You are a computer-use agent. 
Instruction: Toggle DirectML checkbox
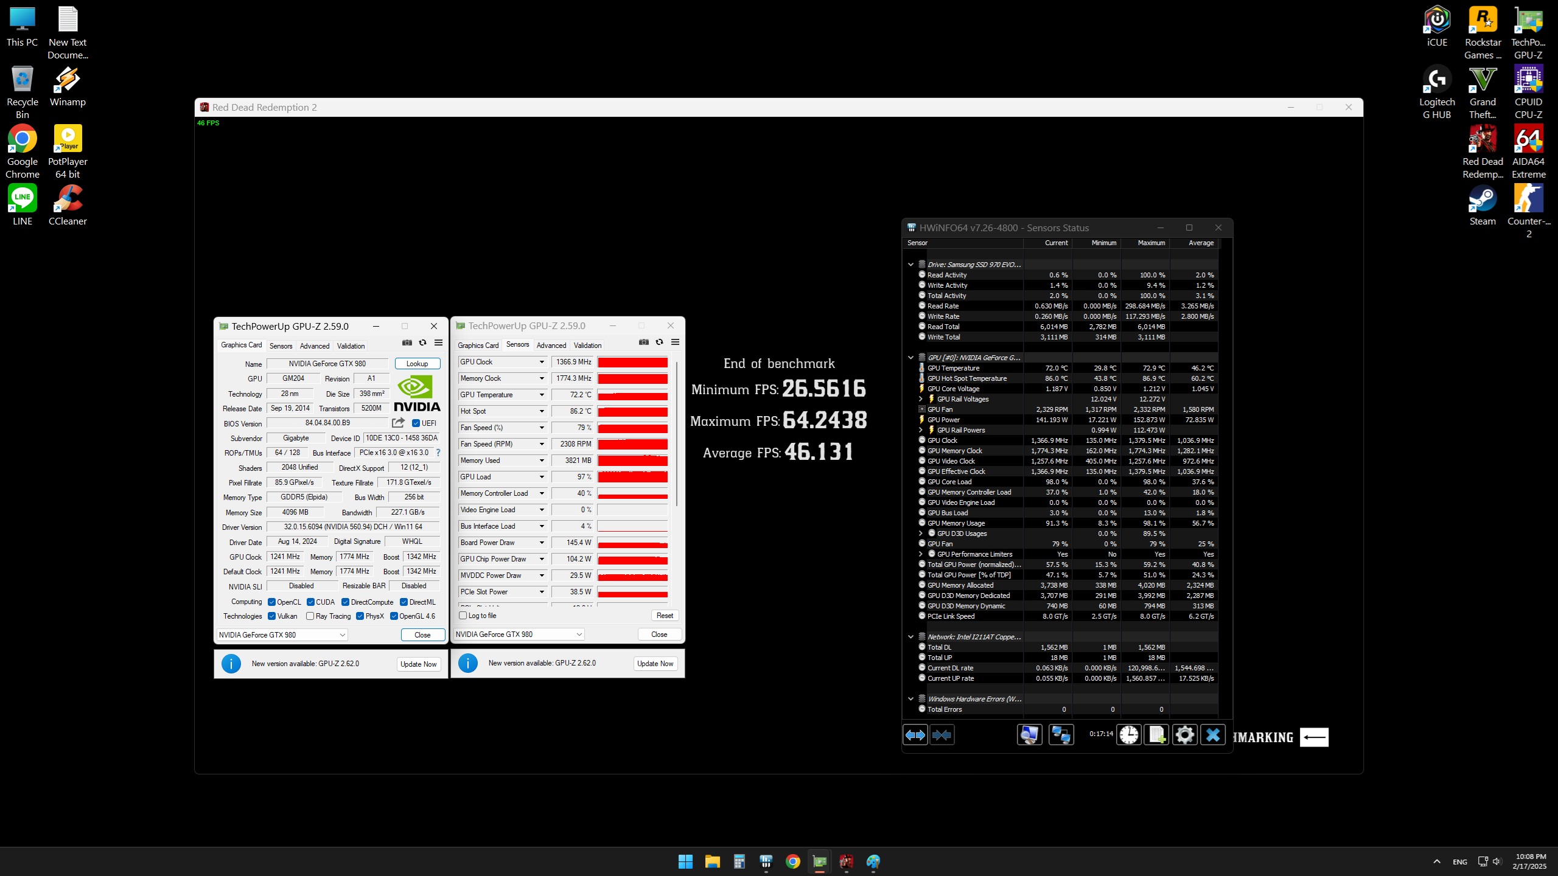(x=403, y=602)
